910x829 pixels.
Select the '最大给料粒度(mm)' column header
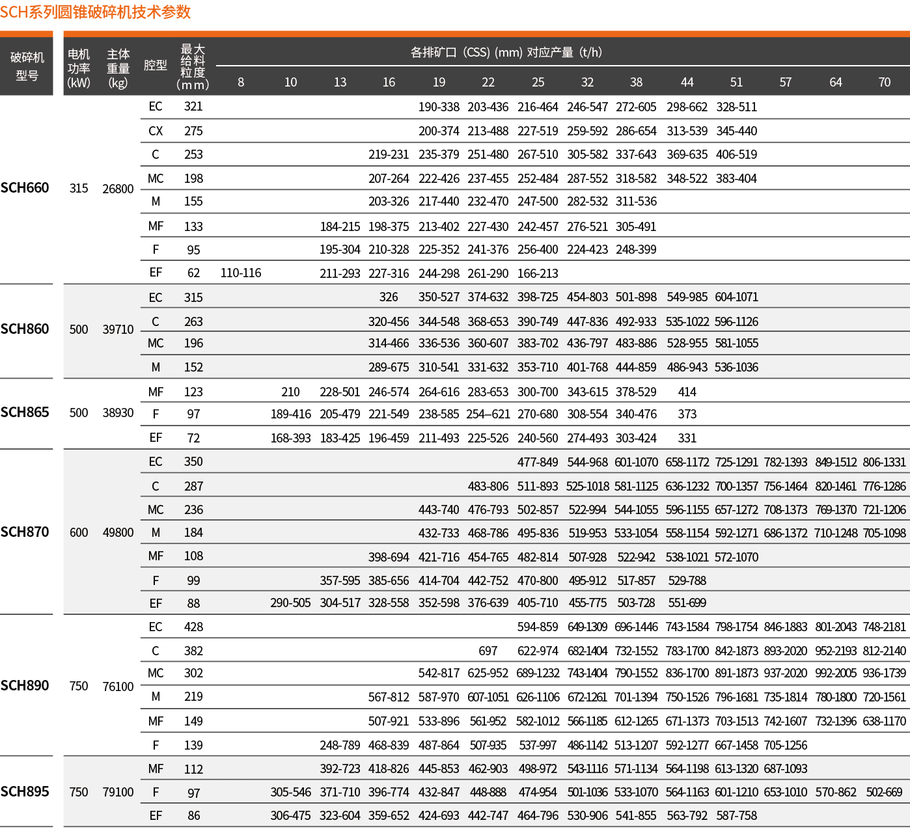coord(193,67)
